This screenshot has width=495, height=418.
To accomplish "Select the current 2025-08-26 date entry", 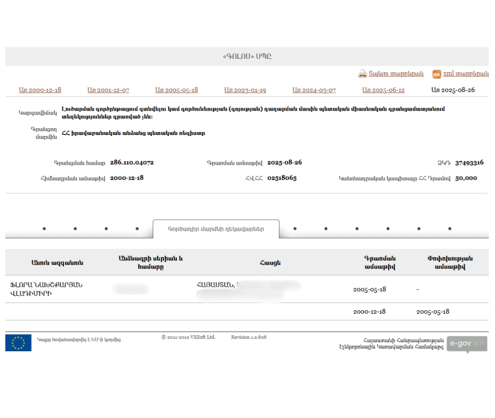I will point(453,90).
